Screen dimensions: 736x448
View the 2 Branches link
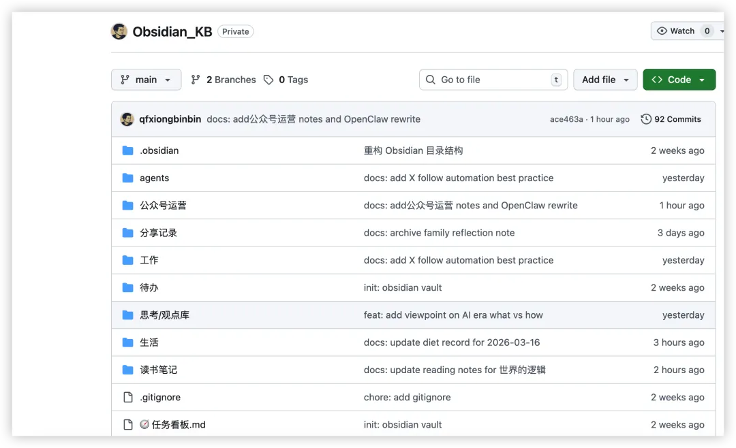[x=224, y=80]
